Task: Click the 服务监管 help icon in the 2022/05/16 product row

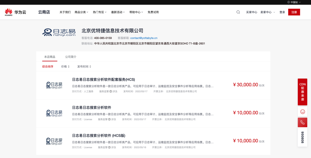Action: point(109,148)
